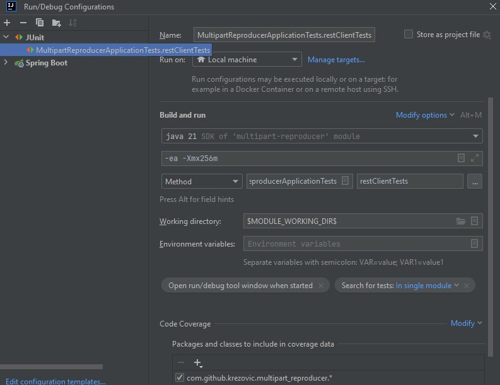The height and width of the screenshot is (385, 500).
Task: Click the VM options field -ea -Xmx256m
Action: coord(309,158)
